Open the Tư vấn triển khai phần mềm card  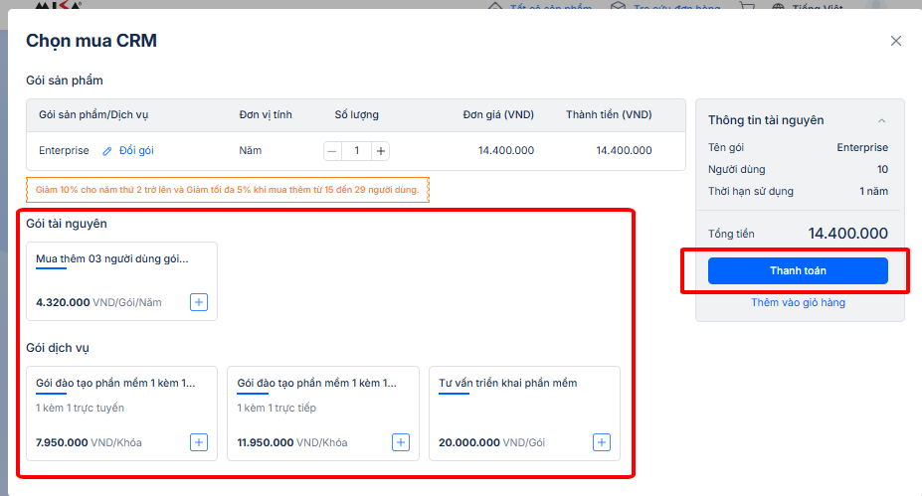(507, 383)
